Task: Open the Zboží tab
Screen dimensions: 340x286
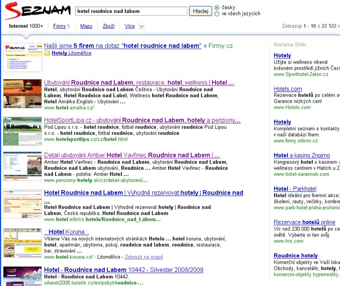Action: click(109, 26)
